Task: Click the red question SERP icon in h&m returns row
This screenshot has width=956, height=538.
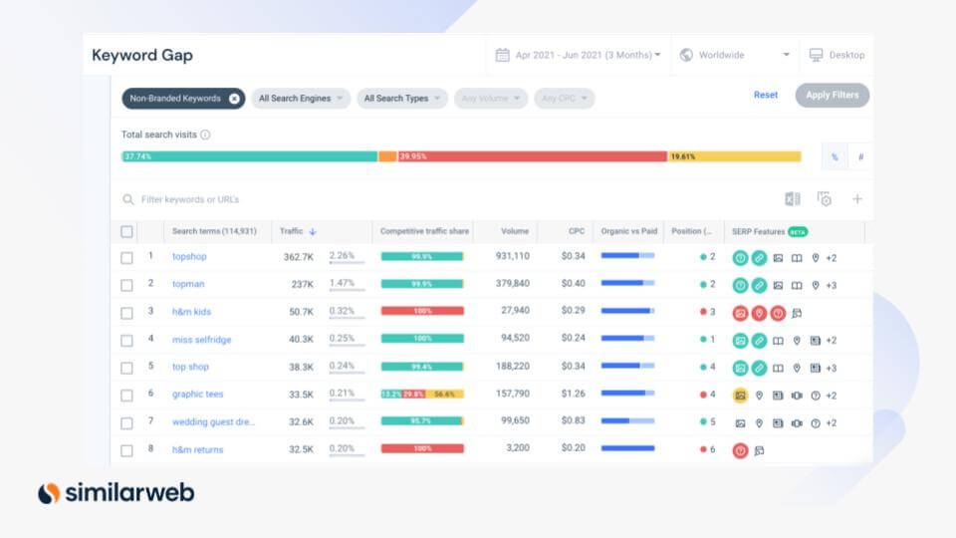Action: [740, 450]
